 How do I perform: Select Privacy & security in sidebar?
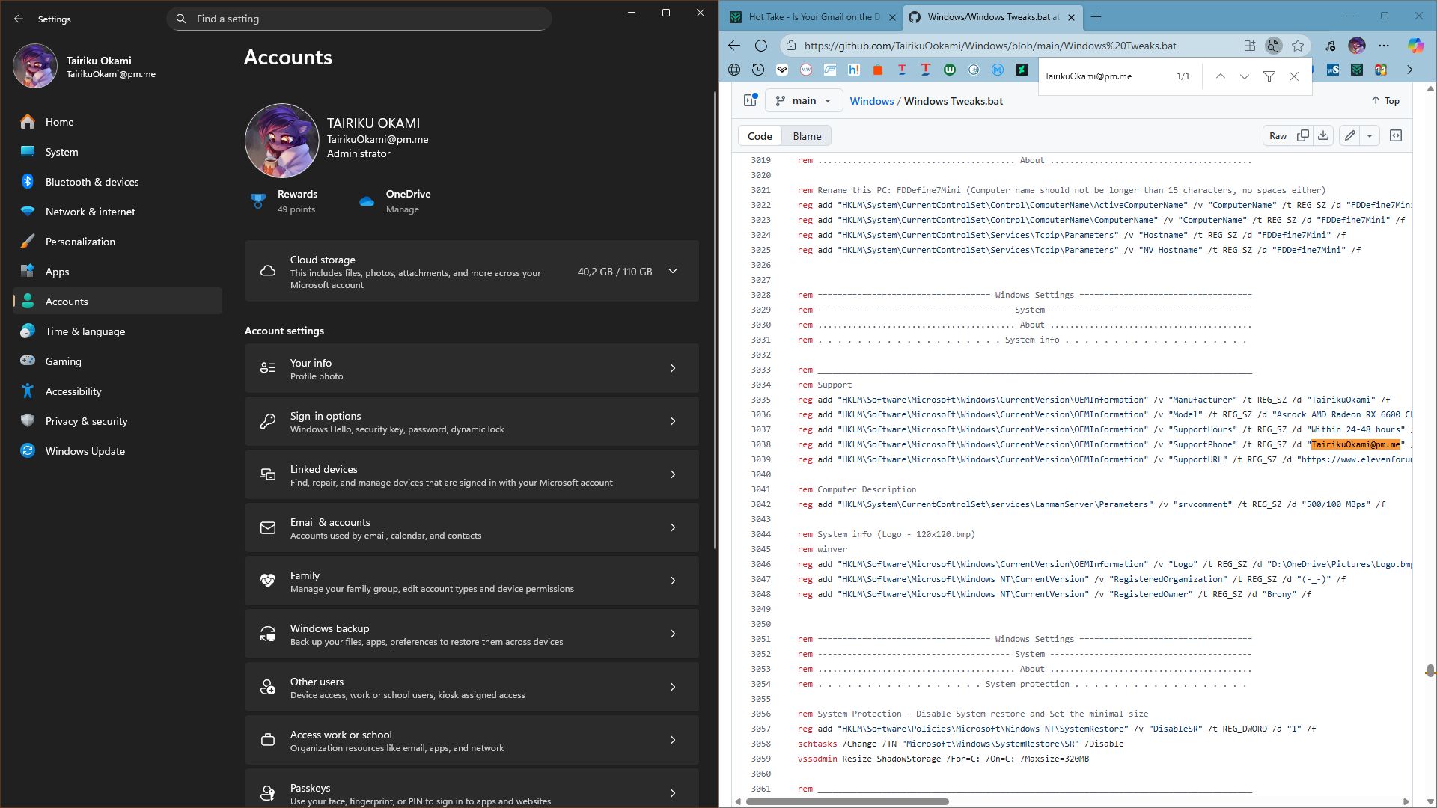[86, 421]
